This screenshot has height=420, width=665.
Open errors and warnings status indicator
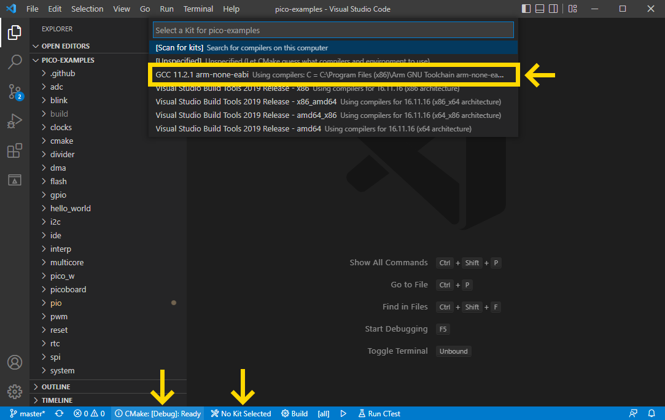coord(89,413)
